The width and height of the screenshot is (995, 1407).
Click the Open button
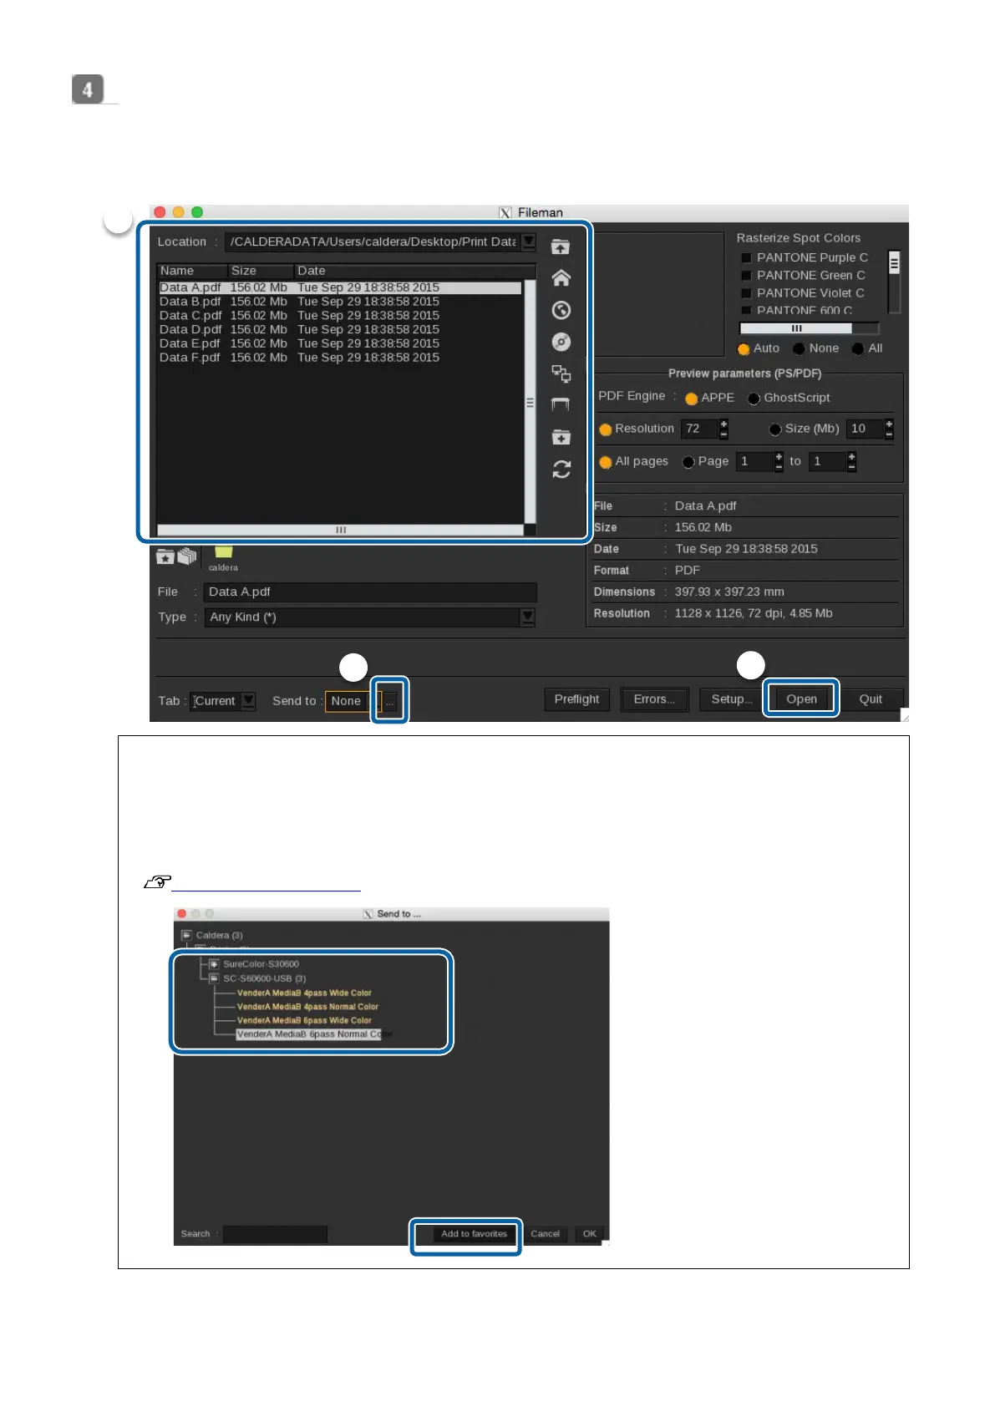801,699
